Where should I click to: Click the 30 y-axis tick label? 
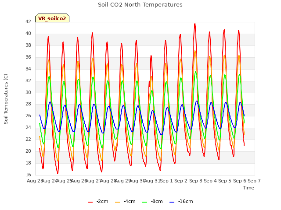pyautogui.click(x=28, y=92)
